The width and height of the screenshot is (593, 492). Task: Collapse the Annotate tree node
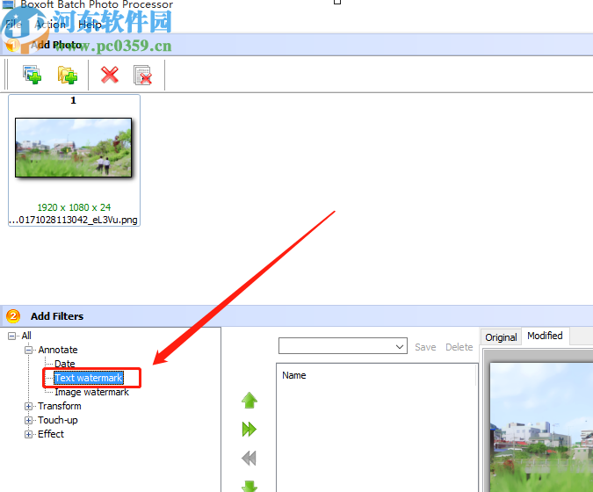28,350
